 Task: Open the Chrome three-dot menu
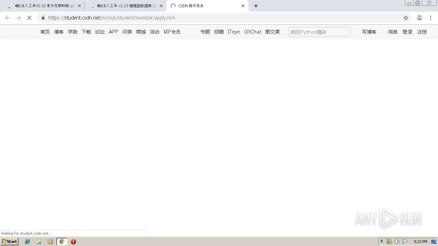tap(430, 18)
